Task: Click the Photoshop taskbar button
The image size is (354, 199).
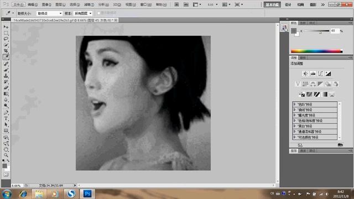Action: click(x=87, y=194)
